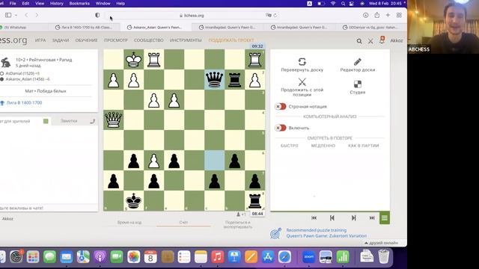479x269 pixels.
Task: Click the phone icon beside Заметки
Action: pos(93,121)
